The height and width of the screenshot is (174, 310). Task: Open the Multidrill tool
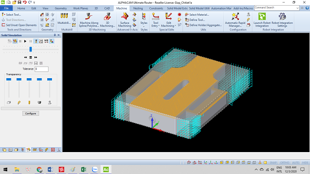64,19
